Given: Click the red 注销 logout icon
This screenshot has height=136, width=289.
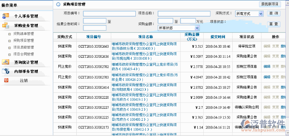Looking at the screenshot, I should click(x=6, y=80).
